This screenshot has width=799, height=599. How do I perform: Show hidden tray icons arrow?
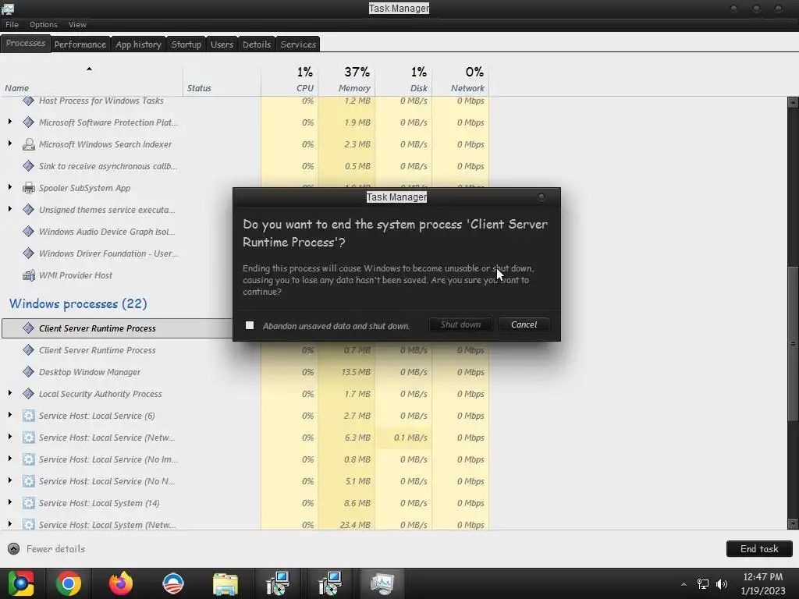684,584
